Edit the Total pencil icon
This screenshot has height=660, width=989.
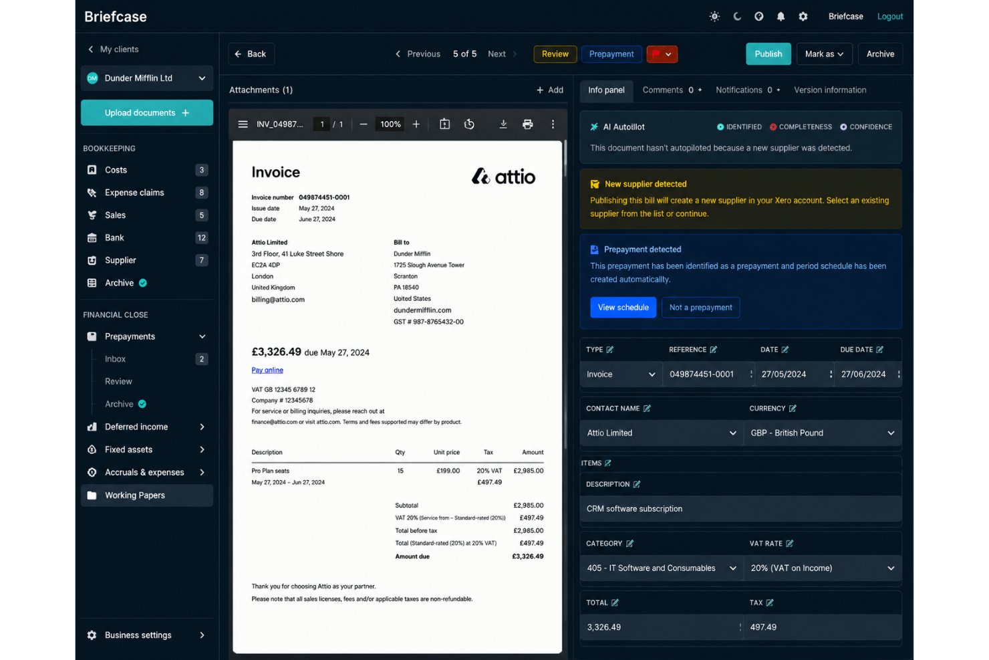[615, 602]
